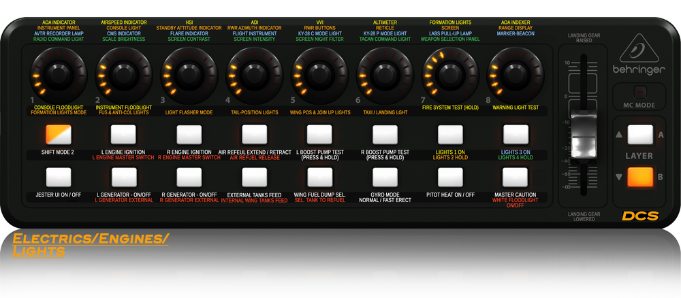This screenshot has height=298, width=681.
Task: Select the lit Layer B button
Action: coord(640,177)
